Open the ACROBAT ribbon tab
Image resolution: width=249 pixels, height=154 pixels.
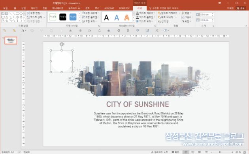tap(109, 8)
